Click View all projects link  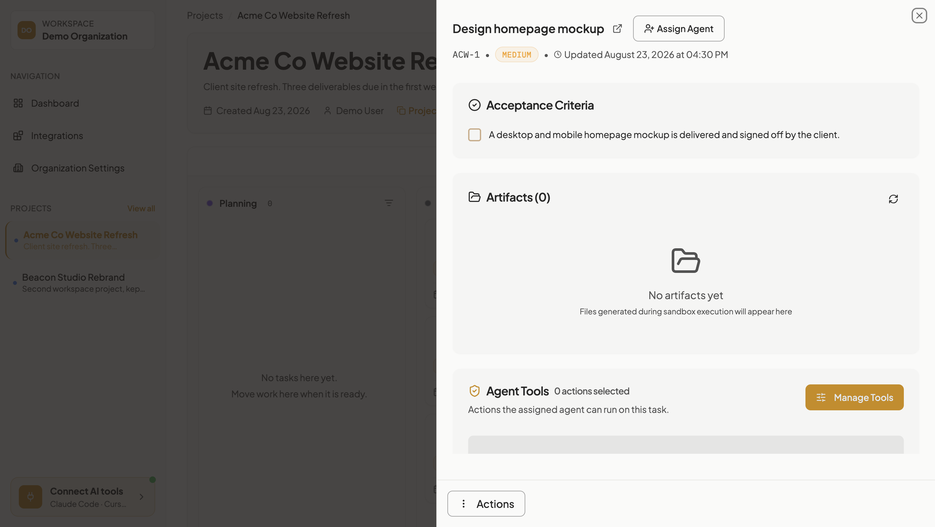pyautogui.click(x=141, y=208)
